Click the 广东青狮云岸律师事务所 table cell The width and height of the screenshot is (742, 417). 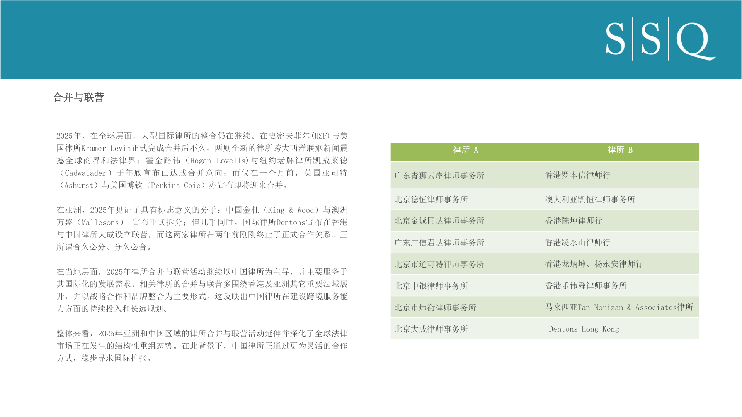[x=439, y=176]
